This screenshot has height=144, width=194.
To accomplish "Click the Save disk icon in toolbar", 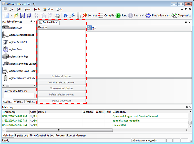I will [x=22, y=15].
